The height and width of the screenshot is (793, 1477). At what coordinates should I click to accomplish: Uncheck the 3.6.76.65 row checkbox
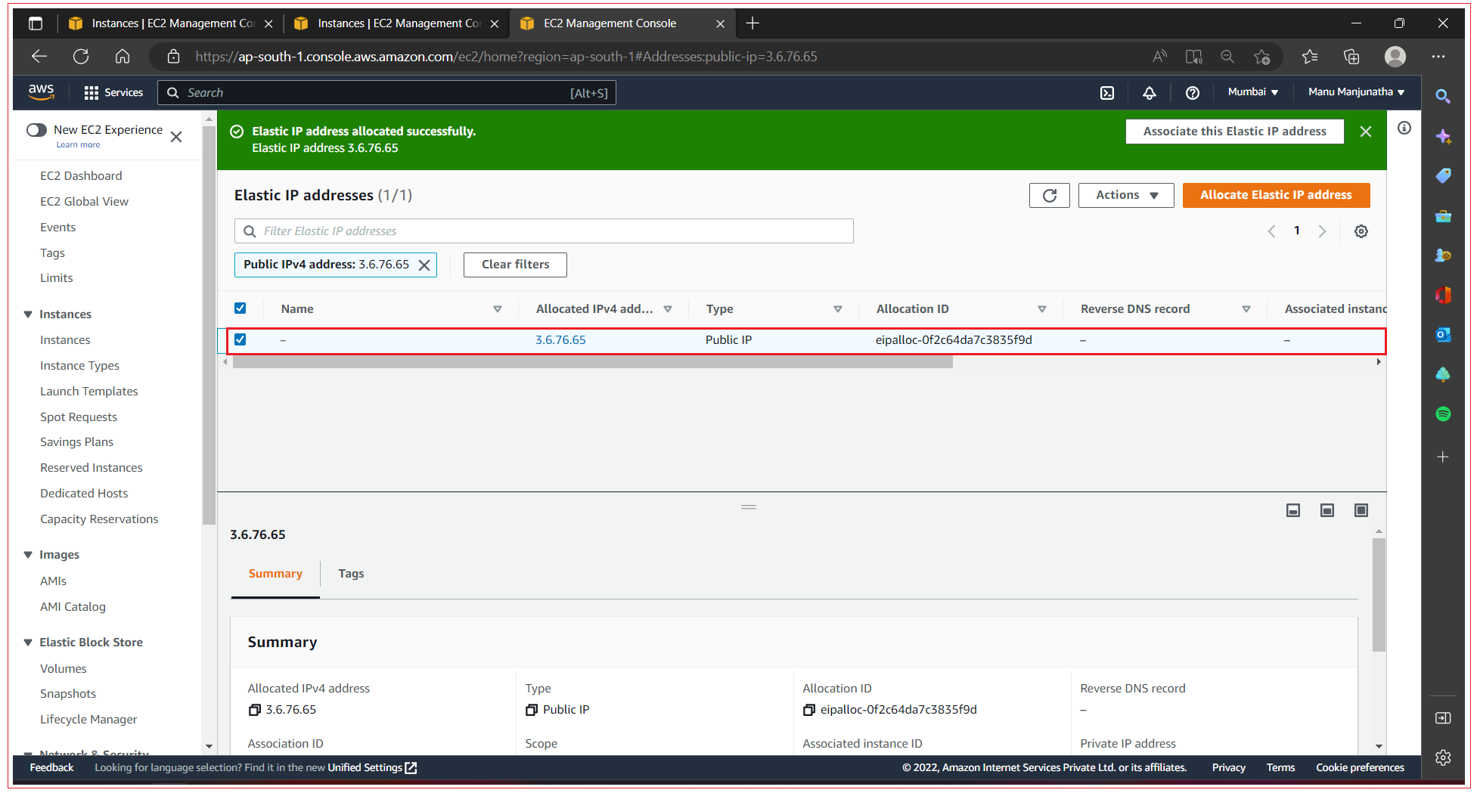tap(240, 339)
